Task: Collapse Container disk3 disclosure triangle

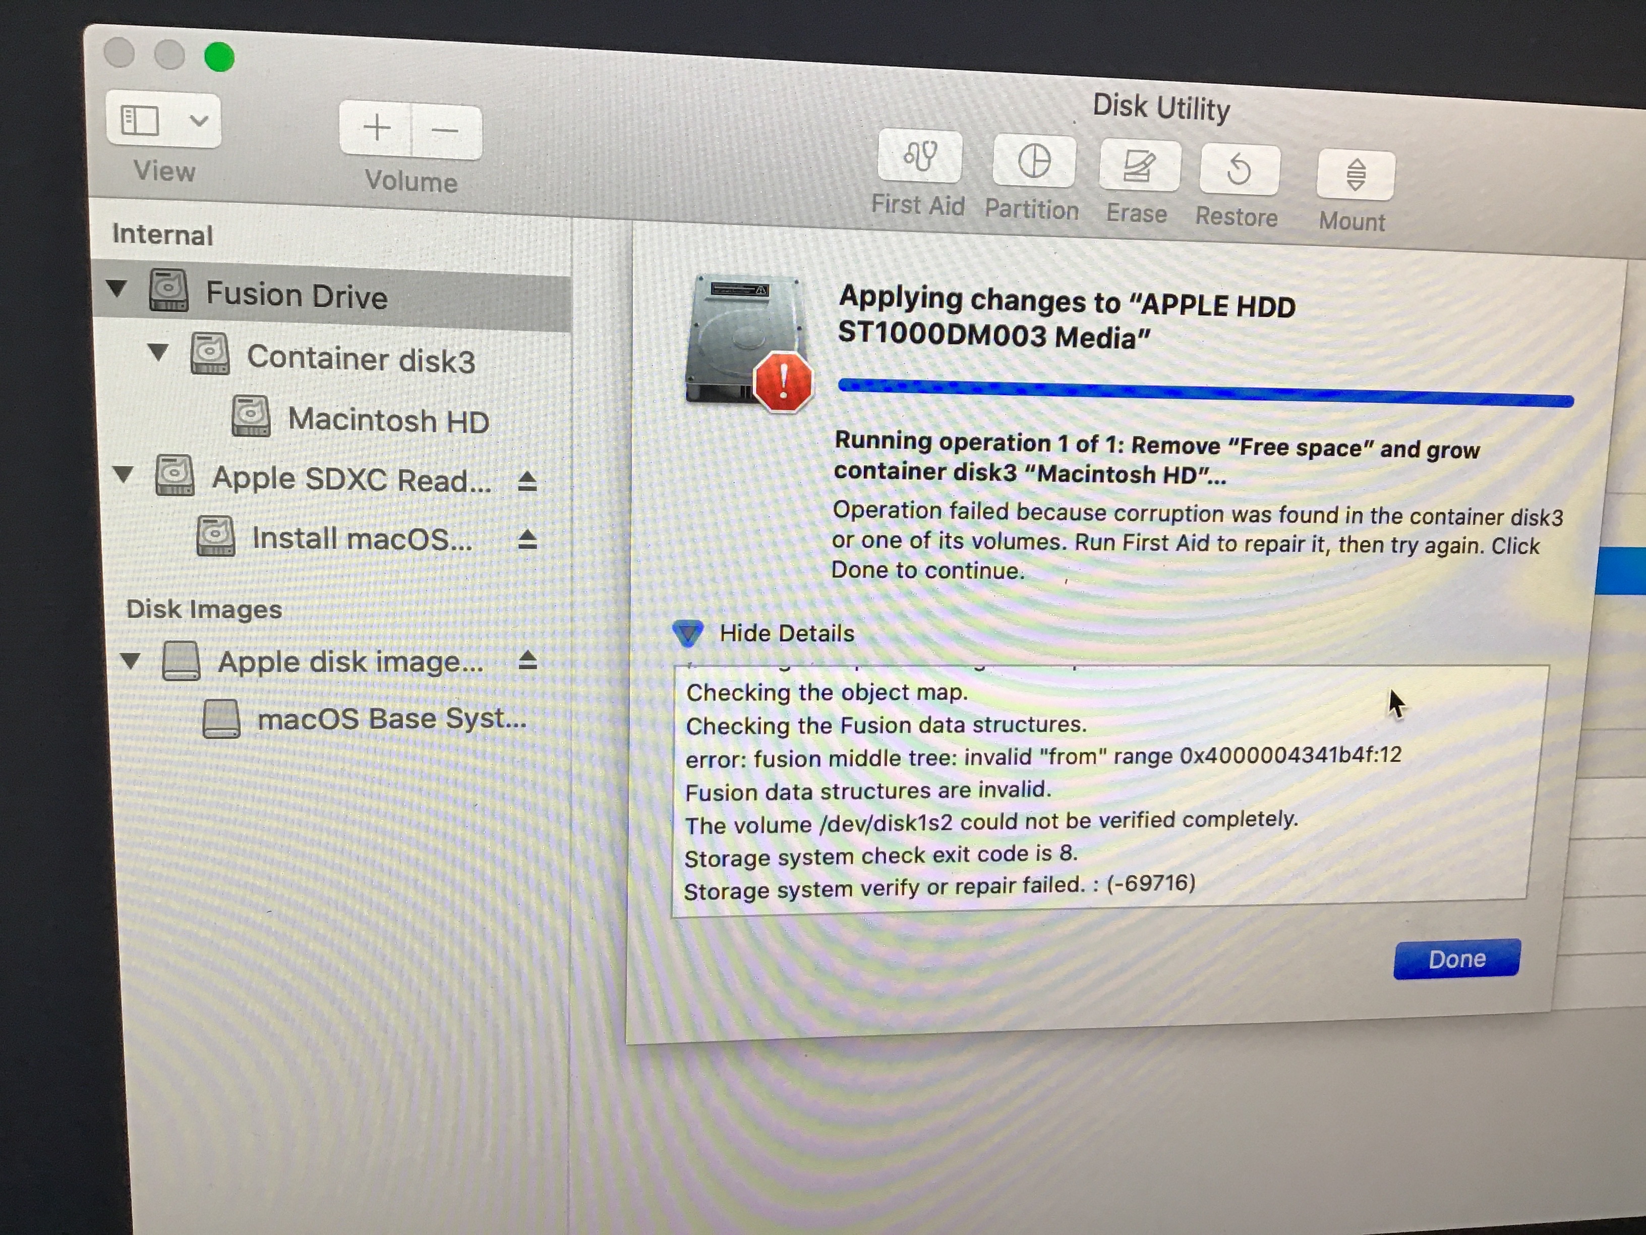Action: [x=158, y=352]
